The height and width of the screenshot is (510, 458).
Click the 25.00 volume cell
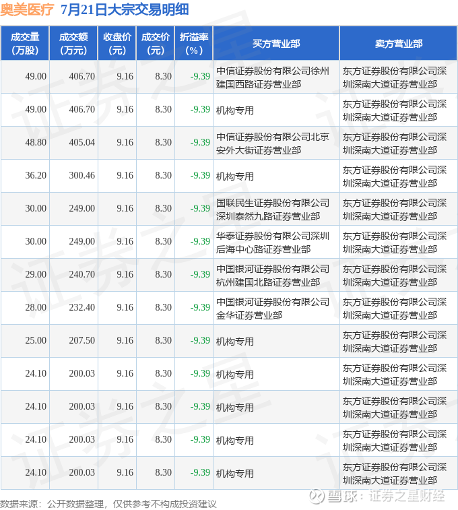tap(36, 340)
